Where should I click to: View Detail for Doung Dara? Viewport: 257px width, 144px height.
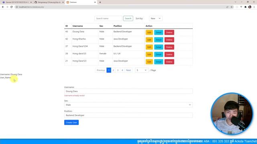(159, 32)
